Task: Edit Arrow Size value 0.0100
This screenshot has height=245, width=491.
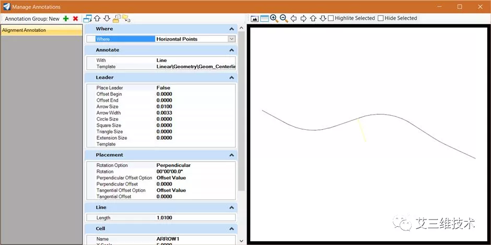Action: 165,106
